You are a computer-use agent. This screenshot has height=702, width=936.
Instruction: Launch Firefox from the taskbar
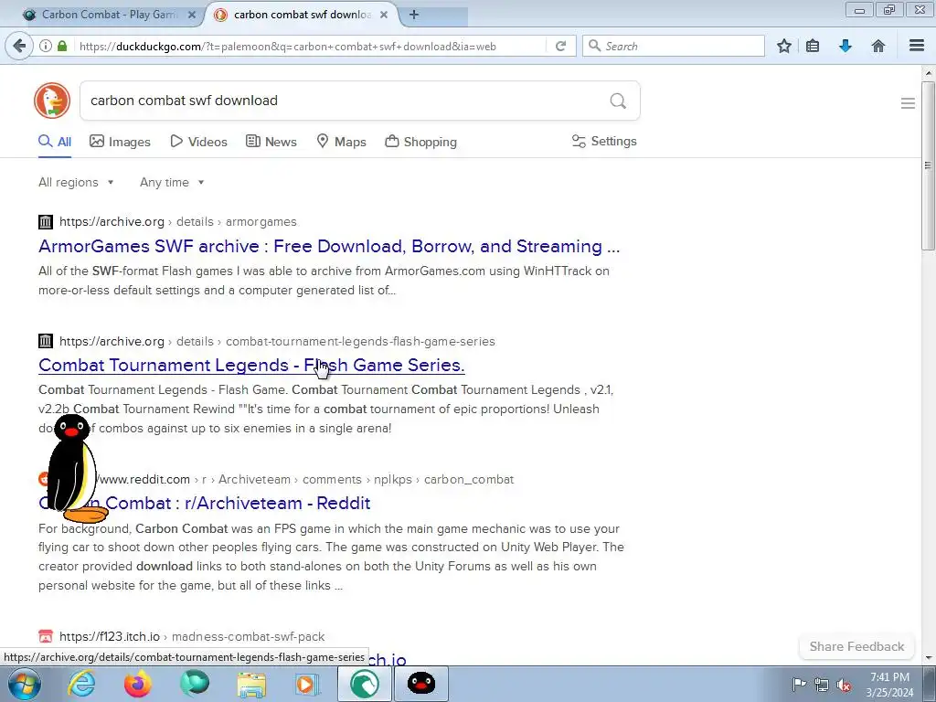click(x=138, y=684)
